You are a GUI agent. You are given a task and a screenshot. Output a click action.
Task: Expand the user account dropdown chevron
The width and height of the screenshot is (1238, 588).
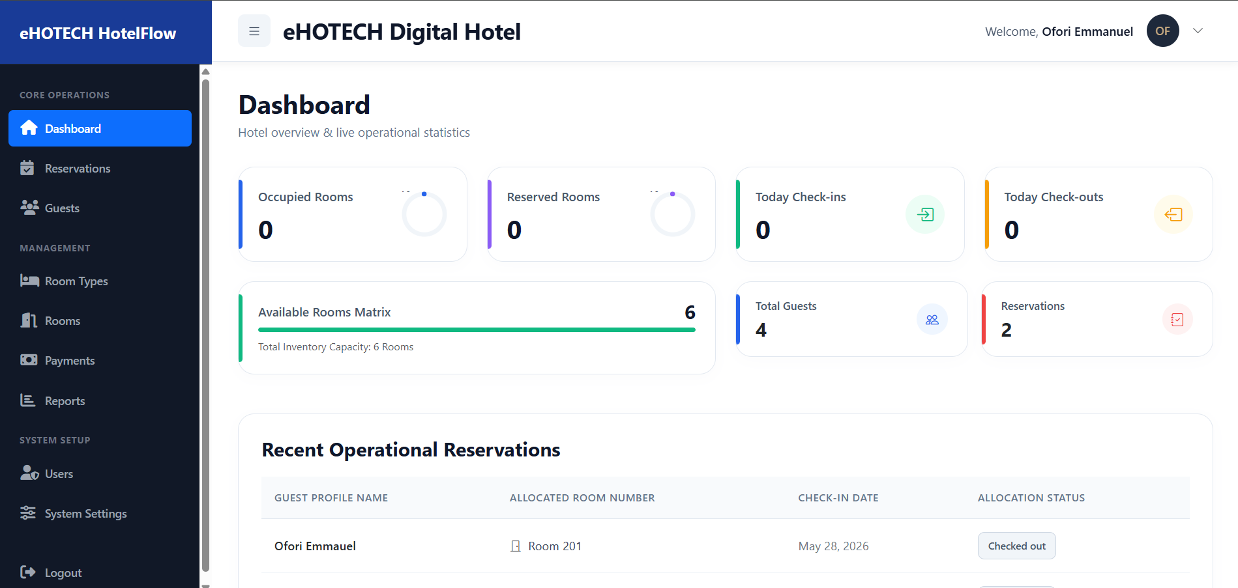point(1198,31)
